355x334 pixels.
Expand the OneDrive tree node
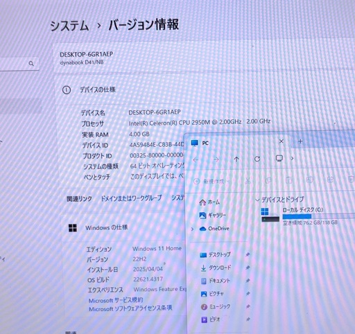point(192,229)
